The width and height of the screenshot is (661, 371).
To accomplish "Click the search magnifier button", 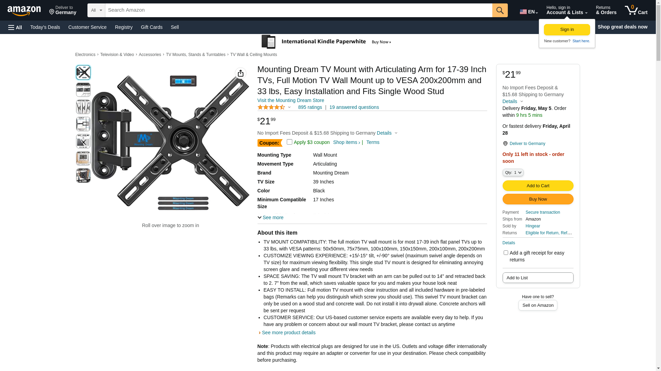I will (500, 10).
